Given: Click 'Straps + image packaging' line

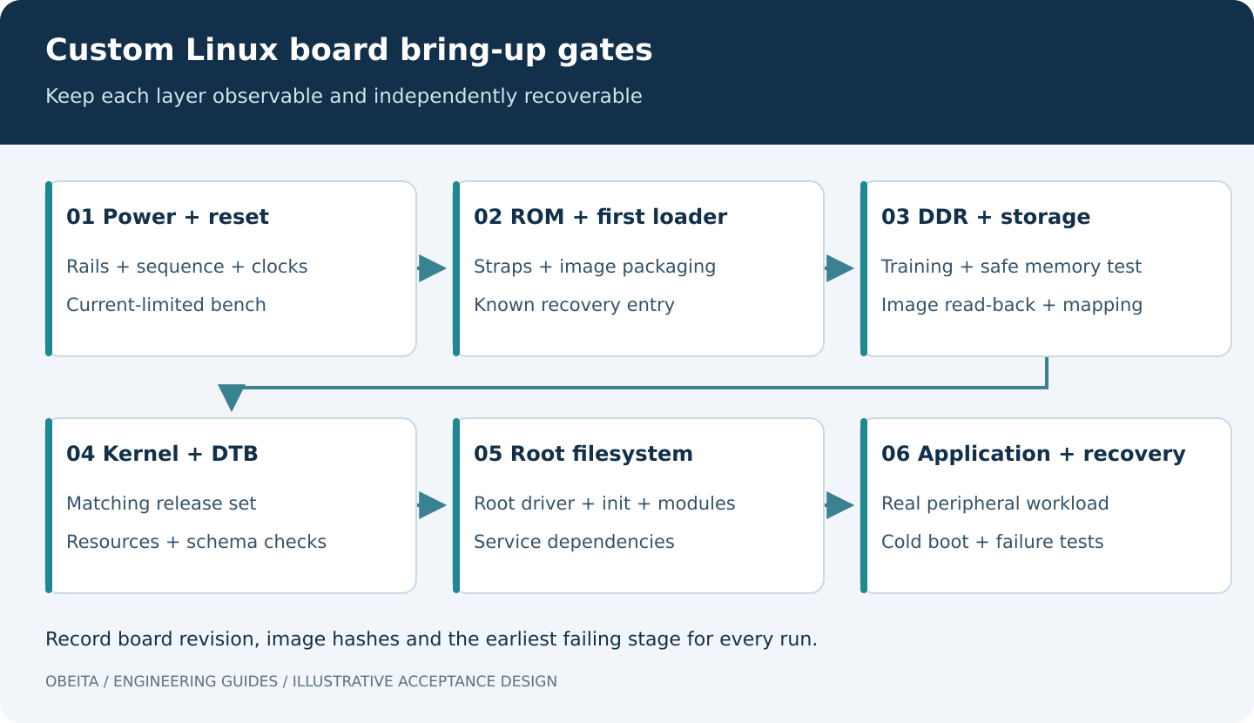Looking at the screenshot, I should click(x=595, y=267).
